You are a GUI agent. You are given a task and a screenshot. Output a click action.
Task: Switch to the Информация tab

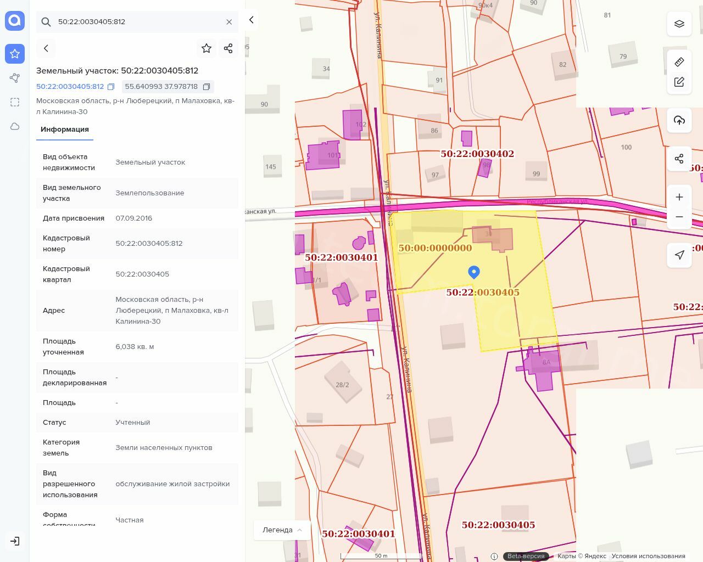[x=65, y=130]
